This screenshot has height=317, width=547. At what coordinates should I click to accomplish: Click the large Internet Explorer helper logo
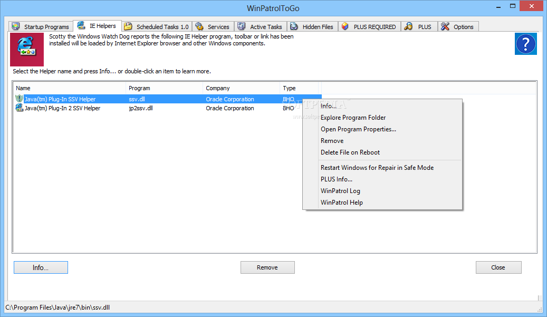[27, 50]
